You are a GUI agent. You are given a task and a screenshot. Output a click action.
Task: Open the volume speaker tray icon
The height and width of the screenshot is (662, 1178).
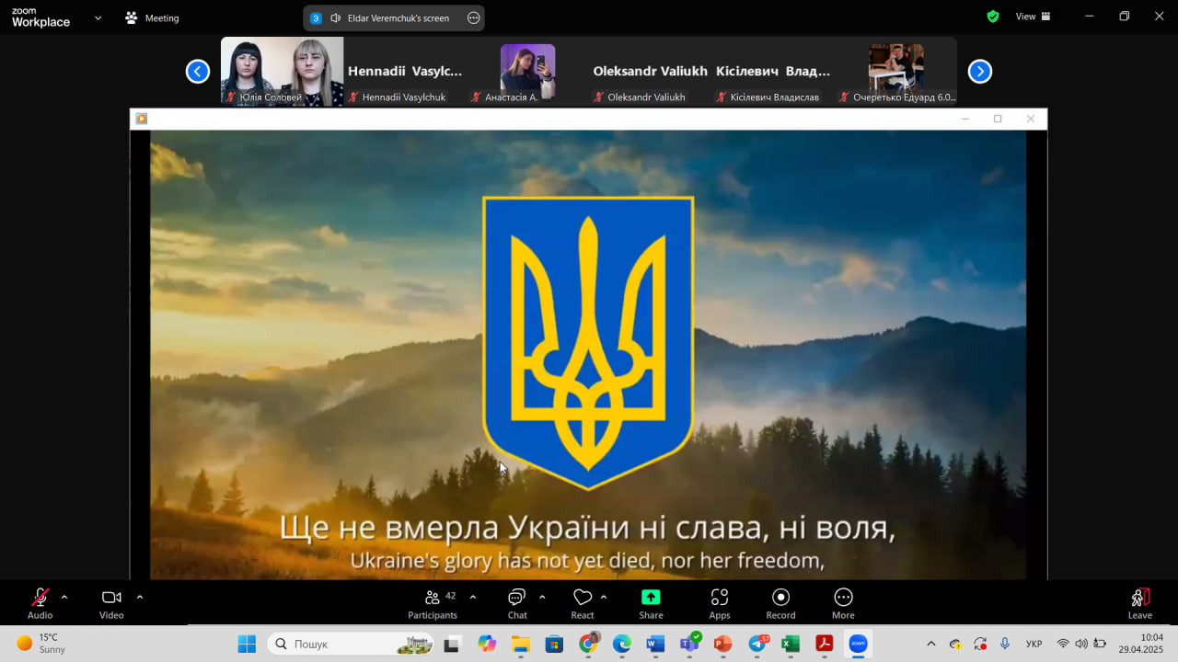point(1080,644)
